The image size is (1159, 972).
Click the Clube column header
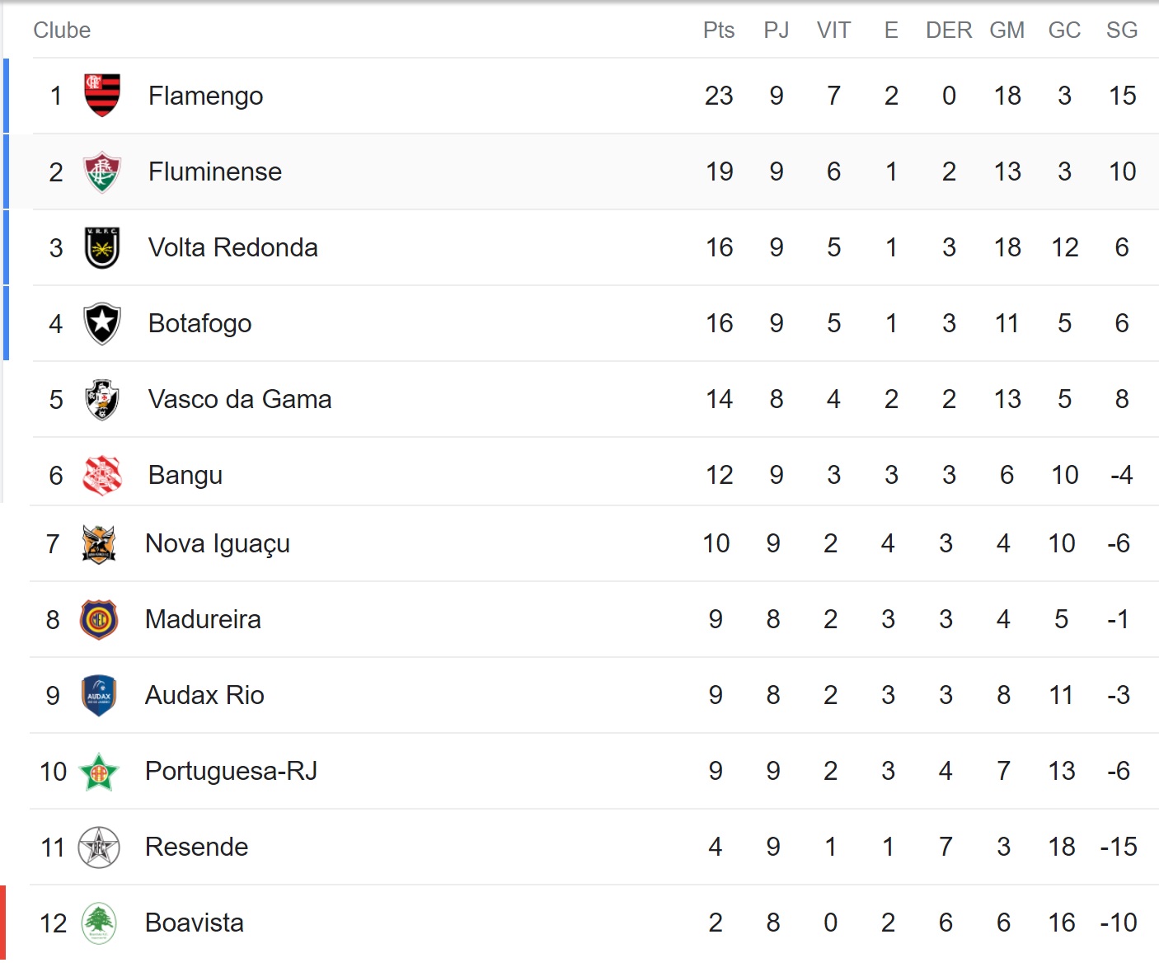click(x=62, y=31)
